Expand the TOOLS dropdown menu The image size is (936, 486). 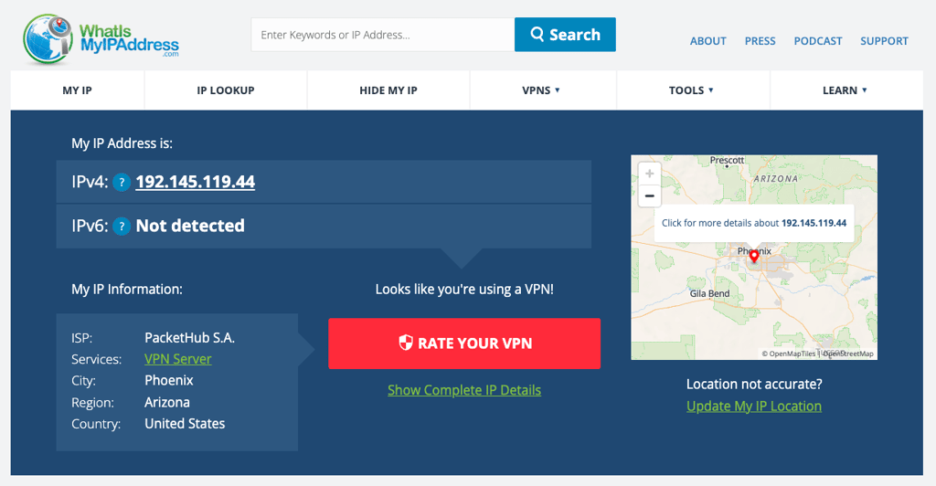pos(691,90)
